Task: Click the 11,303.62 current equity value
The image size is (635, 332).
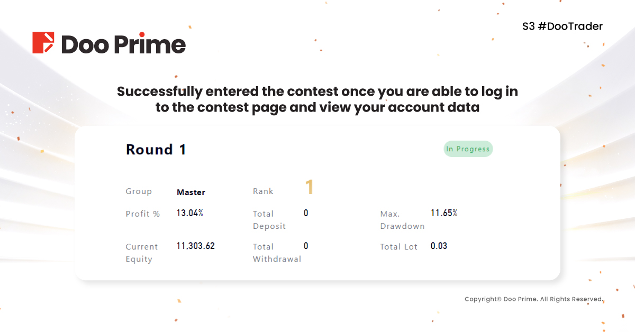Action: [x=195, y=246]
